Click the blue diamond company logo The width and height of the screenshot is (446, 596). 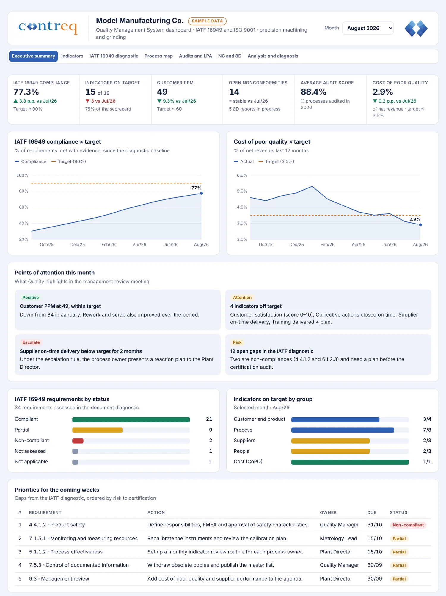click(x=416, y=29)
